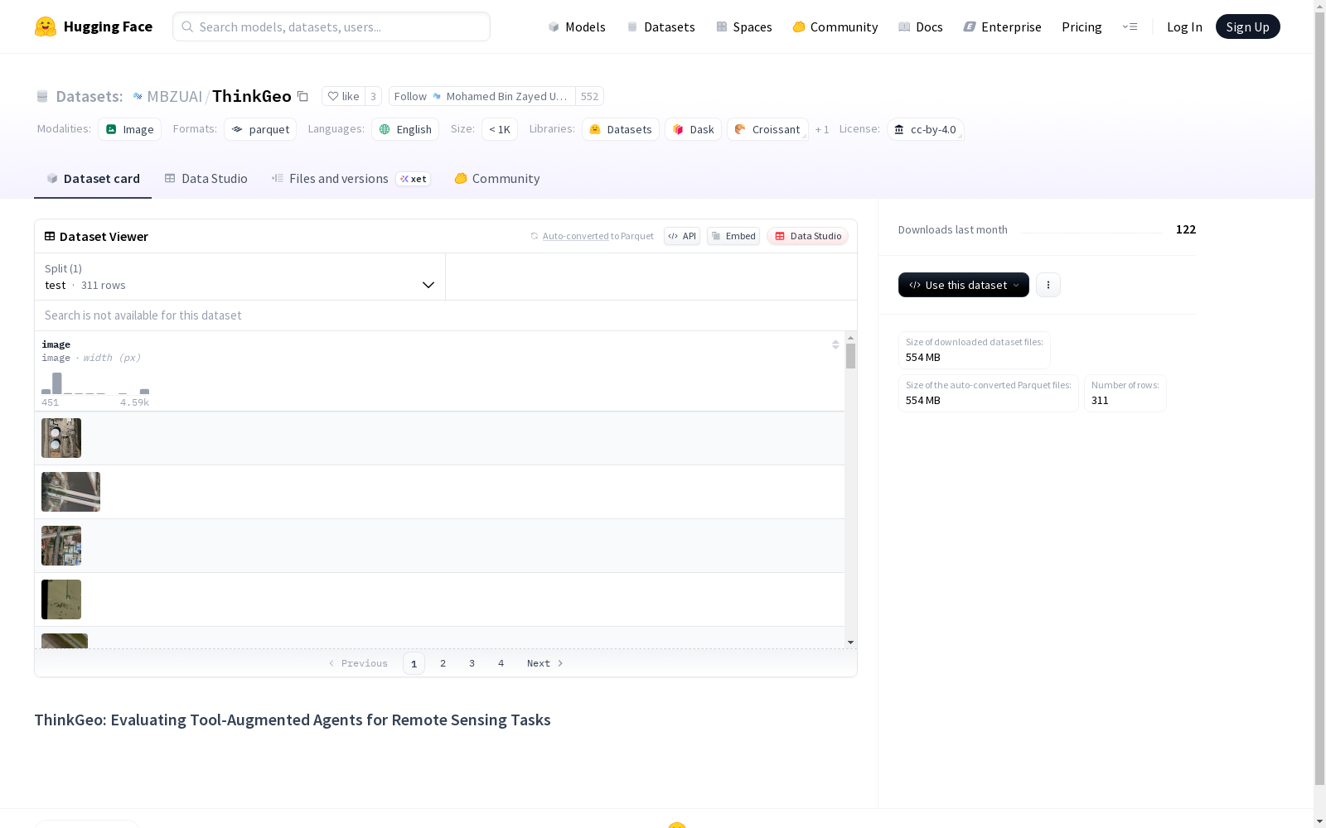The width and height of the screenshot is (1326, 828).
Task: Click the viewer scrollbar down arrow
Action: pos(850,643)
